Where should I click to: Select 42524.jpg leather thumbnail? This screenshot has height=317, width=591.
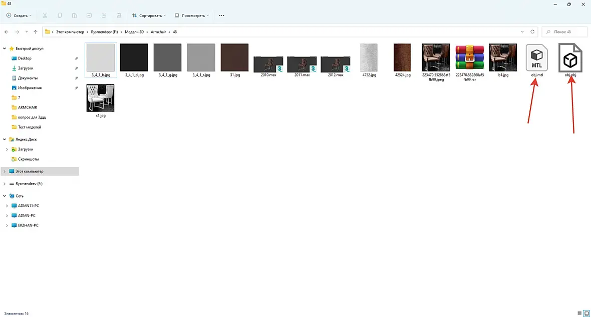[403, 57]
